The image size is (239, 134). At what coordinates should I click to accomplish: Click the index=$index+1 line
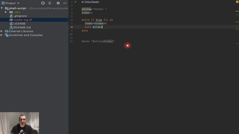[96, 23]
